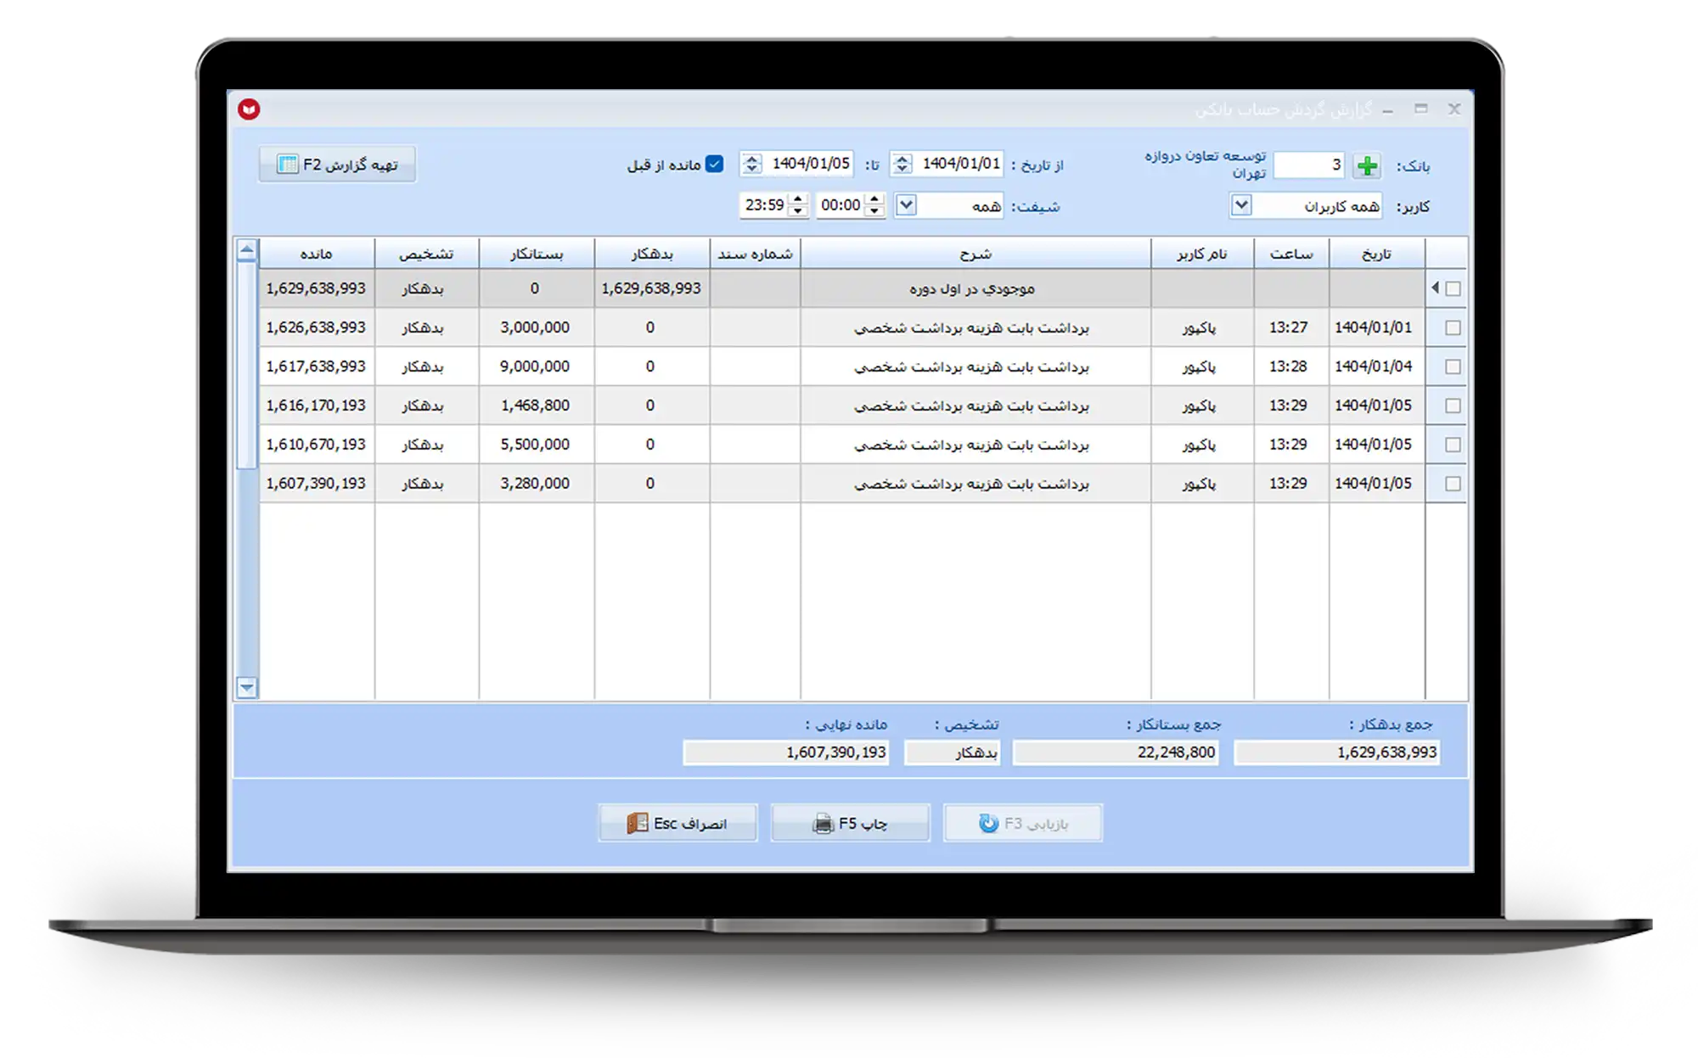This screenshot has height=1058, width=1698.
Task: Click the F2 report generation button
Action: 337,165
